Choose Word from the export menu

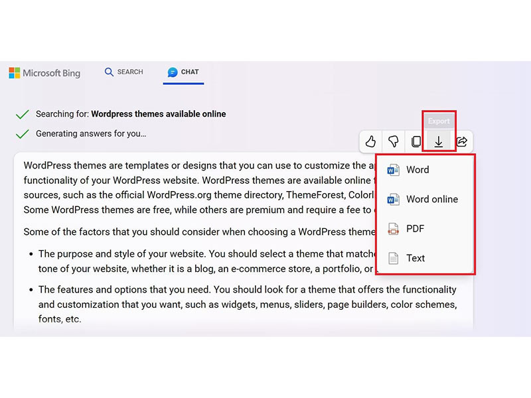click(x=425, y=170)
